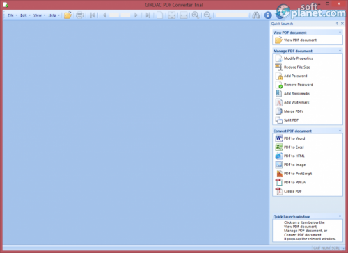348x253 pixels.
Task: Click the second page number field
Action: pos(125,15)
